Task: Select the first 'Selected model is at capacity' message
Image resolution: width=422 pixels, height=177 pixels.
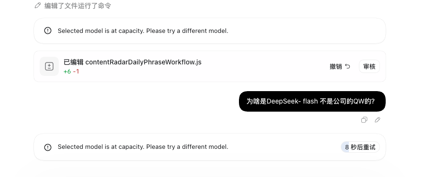Action: [x=143, y=31]
